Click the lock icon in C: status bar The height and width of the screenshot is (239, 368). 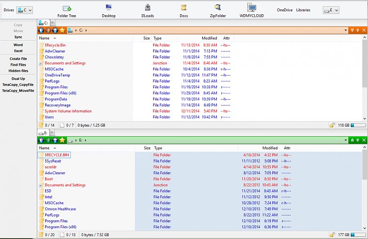pos(332,125)
